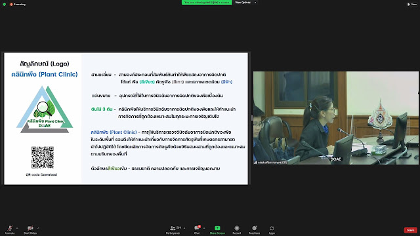Open the Chat panel

(197, 229)
